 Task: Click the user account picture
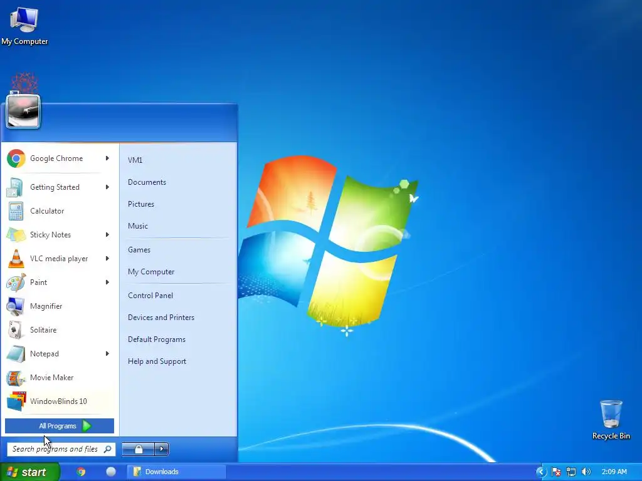pyautogui.click(x=23, y=111)
